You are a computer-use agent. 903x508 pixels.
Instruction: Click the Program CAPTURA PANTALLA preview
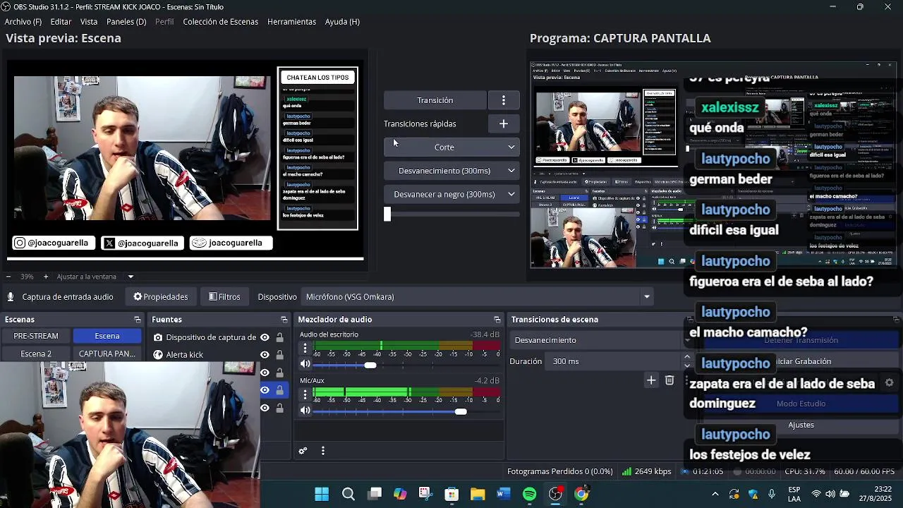pos(713,165)
